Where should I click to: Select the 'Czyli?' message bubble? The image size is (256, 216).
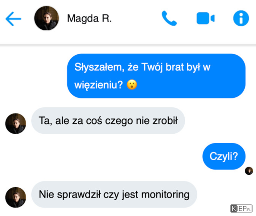click(224, 156)
